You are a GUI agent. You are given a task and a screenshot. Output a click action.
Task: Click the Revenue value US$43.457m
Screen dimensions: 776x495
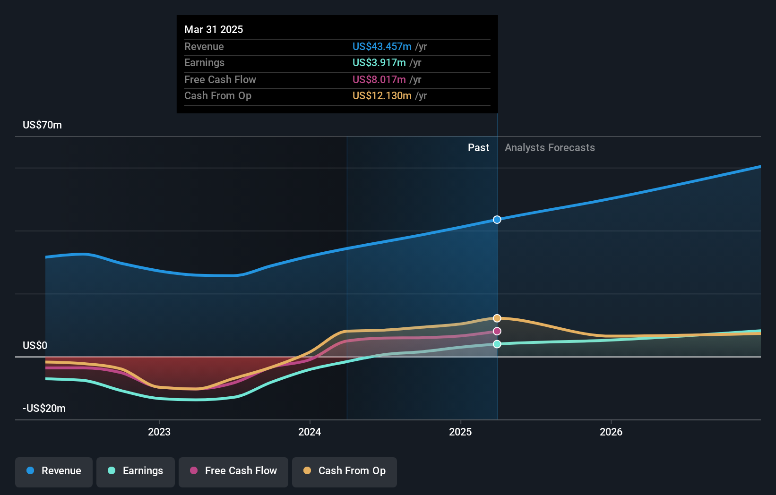click(x=381, y=46)
